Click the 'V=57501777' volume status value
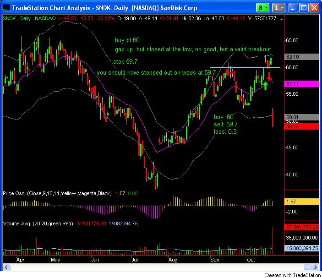322x278 pixels. point(262,18)
